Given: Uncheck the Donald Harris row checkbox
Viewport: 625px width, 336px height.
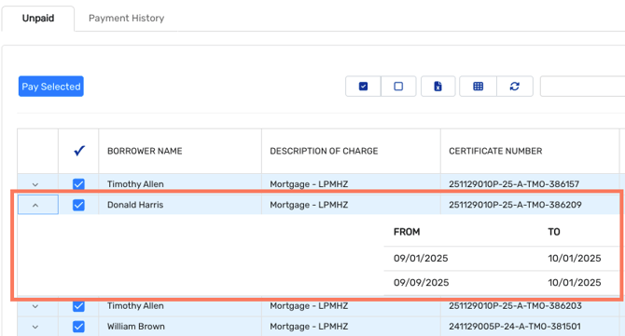Looking at the screenshot, I should coord(78,205).
